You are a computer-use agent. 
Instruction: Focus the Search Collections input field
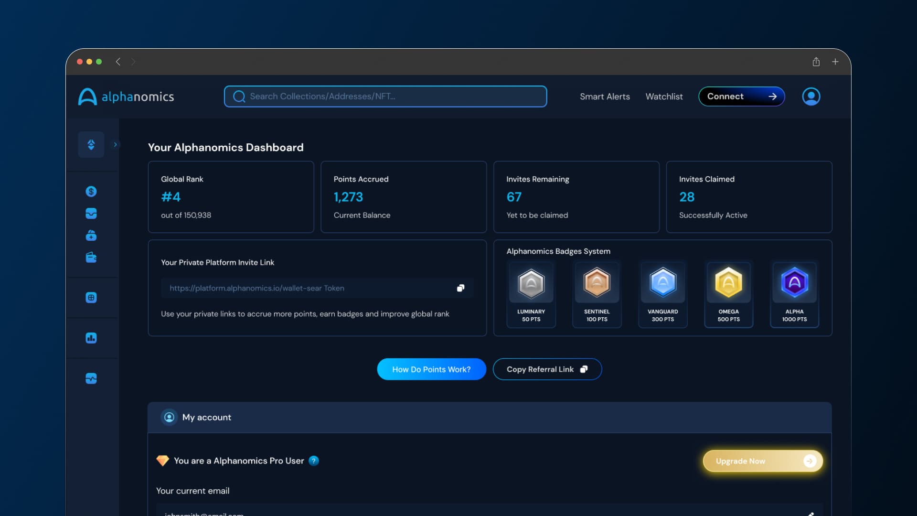pos(385,97)
